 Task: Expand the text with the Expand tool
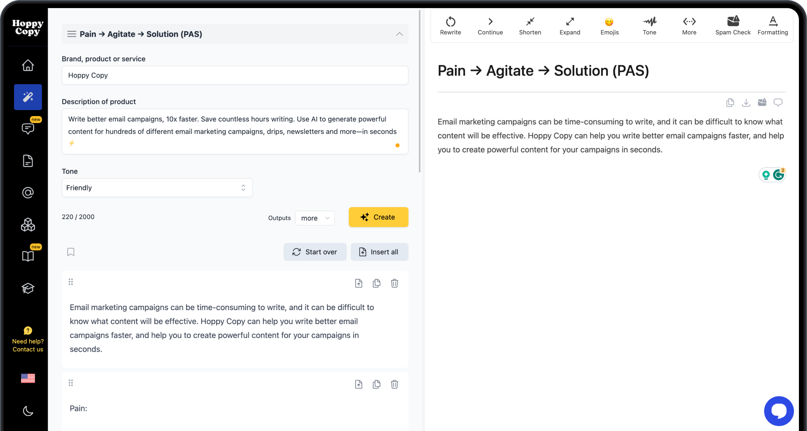coord(570,25)
